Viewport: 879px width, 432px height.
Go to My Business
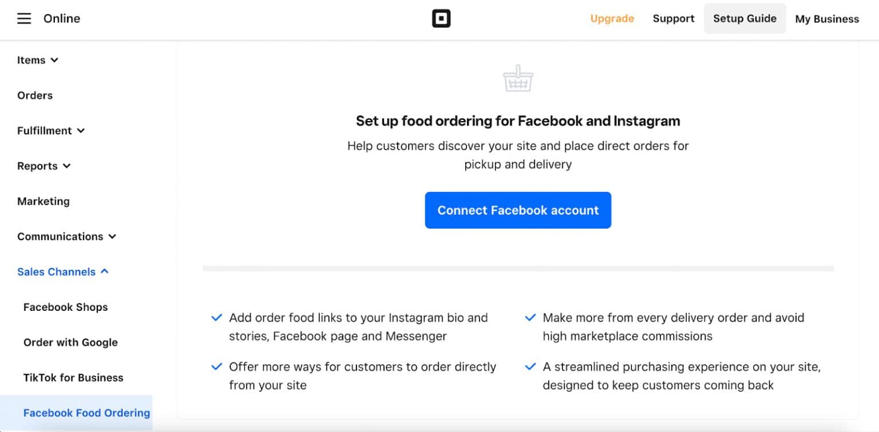coord(826,18)
